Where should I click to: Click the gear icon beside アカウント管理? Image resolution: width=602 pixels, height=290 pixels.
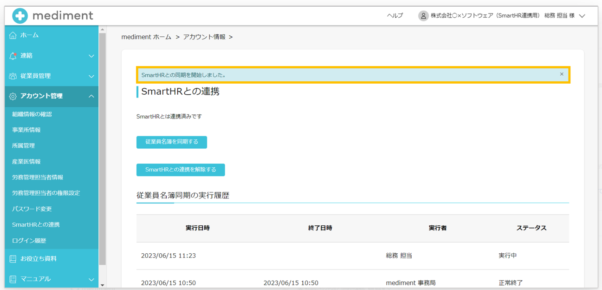click(x=13, y=96)
